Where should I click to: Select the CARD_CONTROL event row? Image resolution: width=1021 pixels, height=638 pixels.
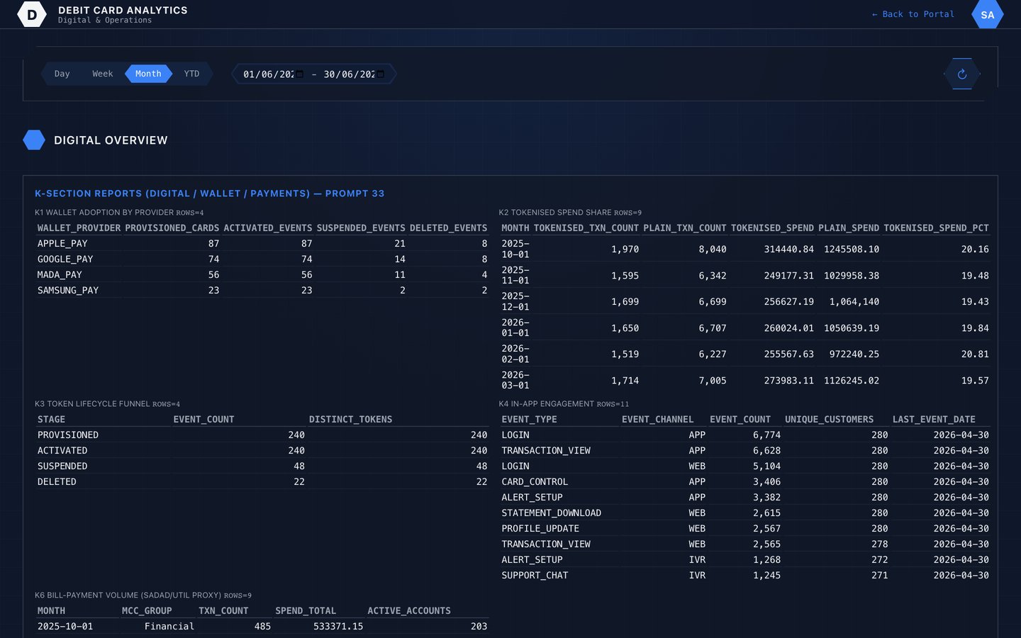pyautogui.click(x=745, y=482)
